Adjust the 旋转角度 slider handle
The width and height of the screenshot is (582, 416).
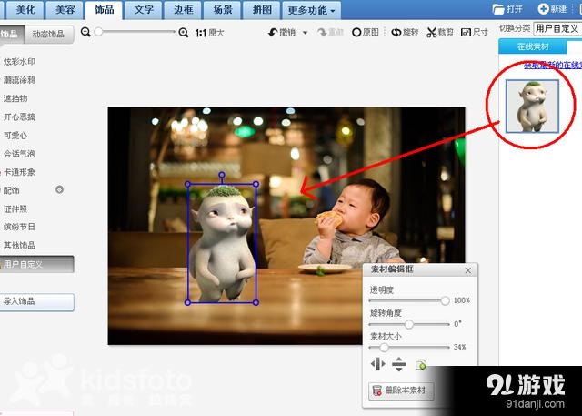[408, 324]
